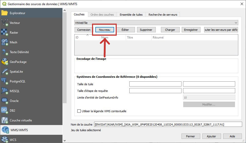Sort the layer list by ID column
246x143 pixels.
pos(87,37)
